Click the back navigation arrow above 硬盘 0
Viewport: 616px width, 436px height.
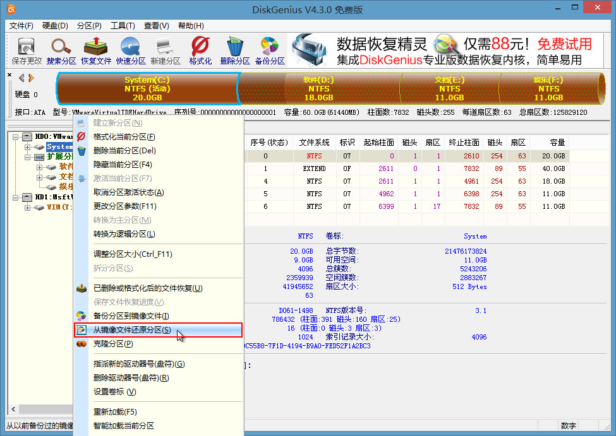coord(21,78)
